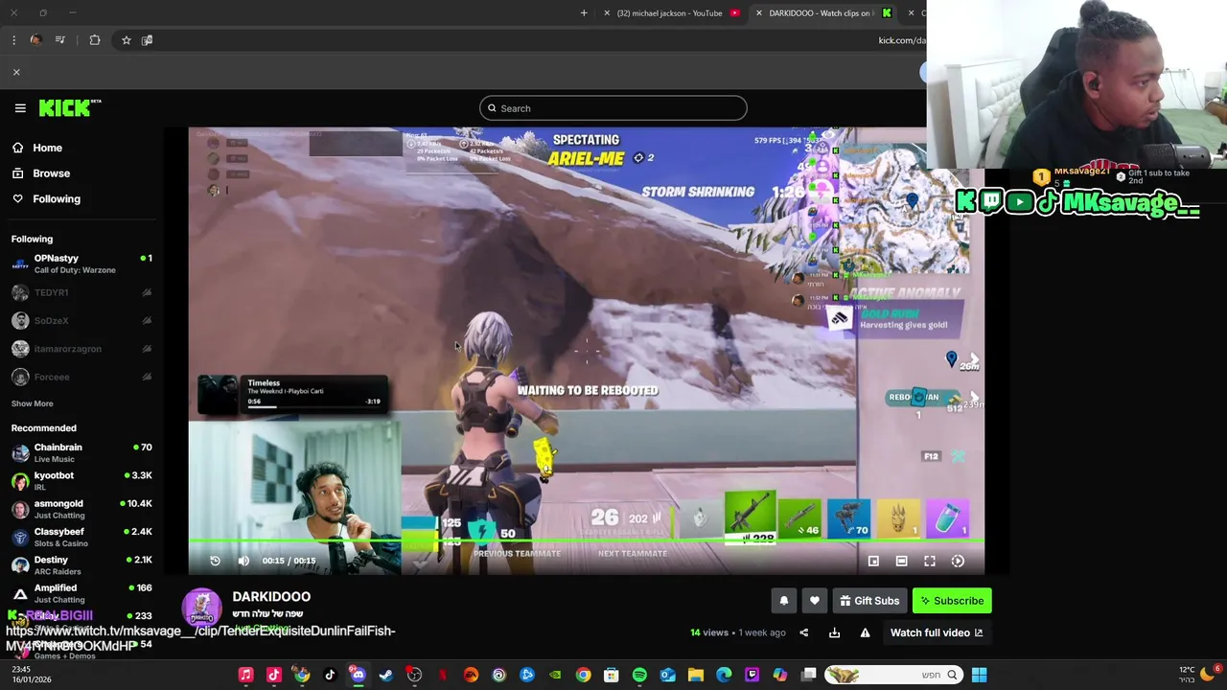
Task: Open Discord from the taskbar
Action: tap(358, 676)
